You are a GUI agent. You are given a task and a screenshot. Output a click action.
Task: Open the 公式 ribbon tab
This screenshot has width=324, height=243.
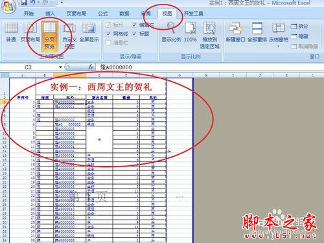(103, 14)
